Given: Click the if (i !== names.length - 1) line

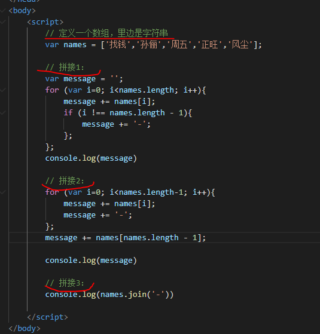Looking at the screenshot, I should [128, 113].
